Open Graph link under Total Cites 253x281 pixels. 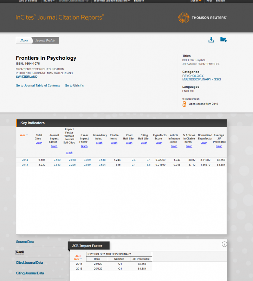39,143
